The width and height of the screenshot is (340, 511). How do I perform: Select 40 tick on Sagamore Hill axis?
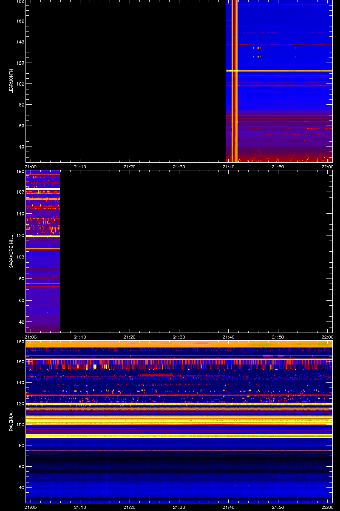pyautogui.click(x=22, y=322)
